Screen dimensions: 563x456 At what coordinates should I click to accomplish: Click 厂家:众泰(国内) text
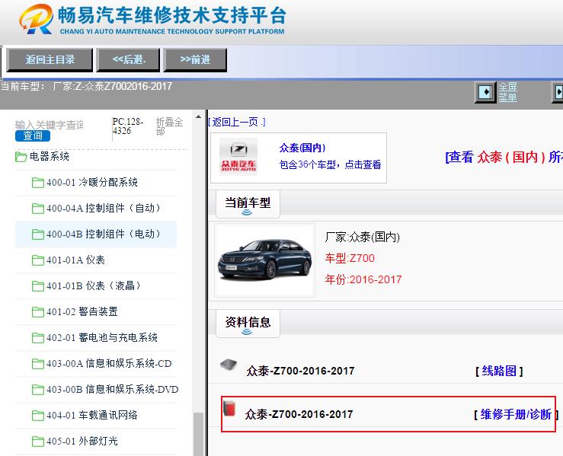pyautogui.click(x=363, y=238)
